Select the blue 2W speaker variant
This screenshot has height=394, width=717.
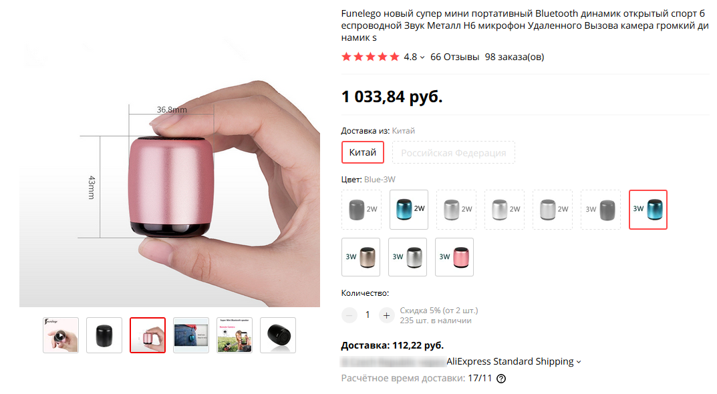[x=409, y=210]
